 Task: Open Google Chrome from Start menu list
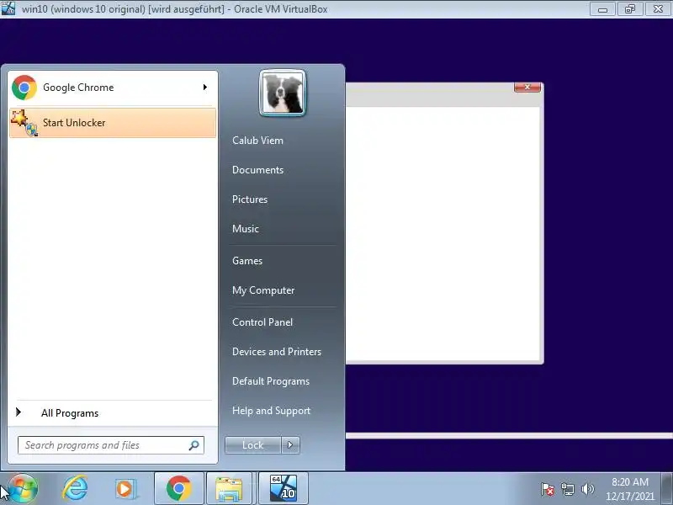(x=113, y=88)
